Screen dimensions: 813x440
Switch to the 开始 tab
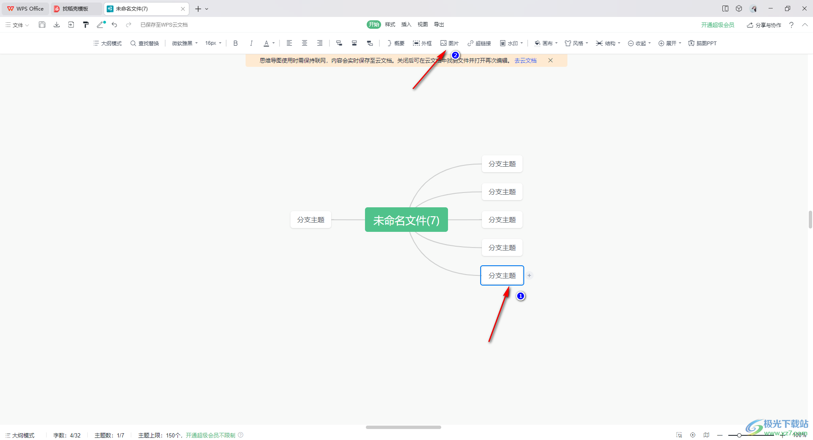[x=374, y=25]
